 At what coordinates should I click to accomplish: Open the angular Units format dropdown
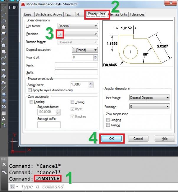150,98
